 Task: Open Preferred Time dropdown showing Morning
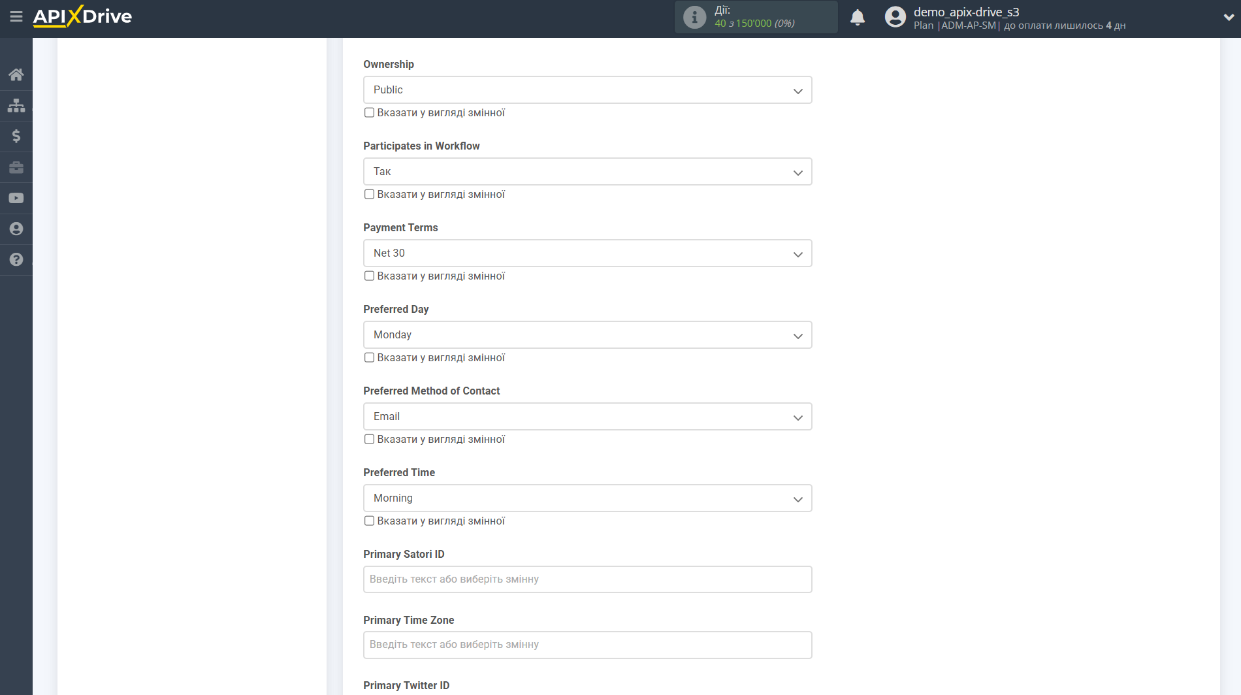[587, 498]
